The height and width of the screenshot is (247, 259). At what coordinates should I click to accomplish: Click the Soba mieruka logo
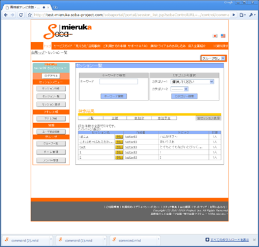click(x=67, y=31)
